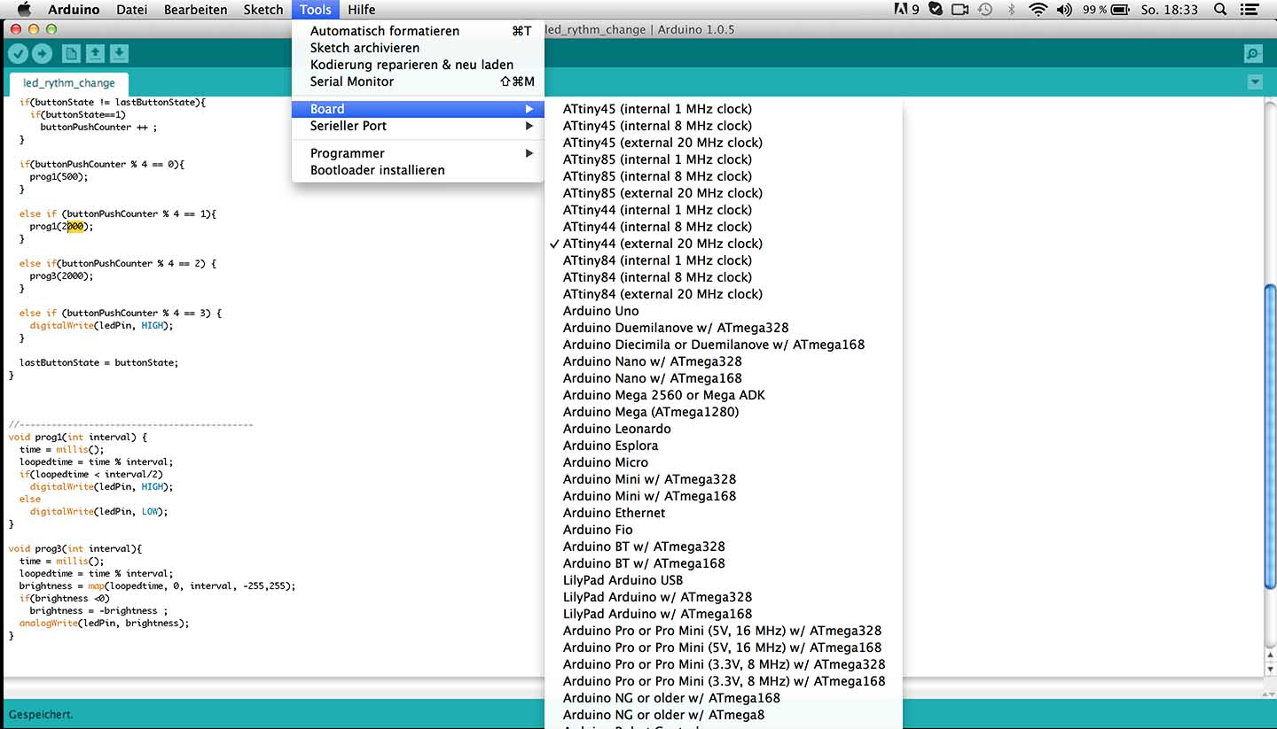Click the Upload arrow icon
Image resolution: width=1277 pixels, height=729 pixels.
click(x=42, y=53)
